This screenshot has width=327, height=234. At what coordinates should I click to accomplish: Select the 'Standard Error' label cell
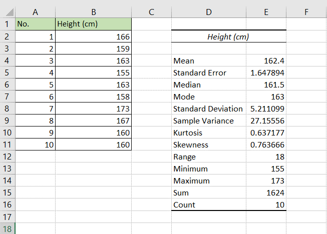(208, 72)
